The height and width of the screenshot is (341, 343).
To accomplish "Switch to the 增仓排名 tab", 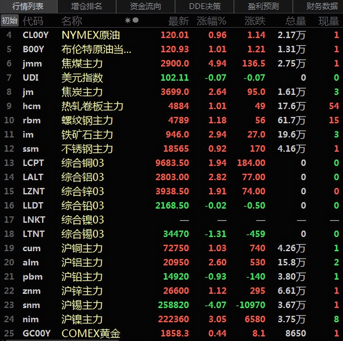I will (x=86, y=6).
